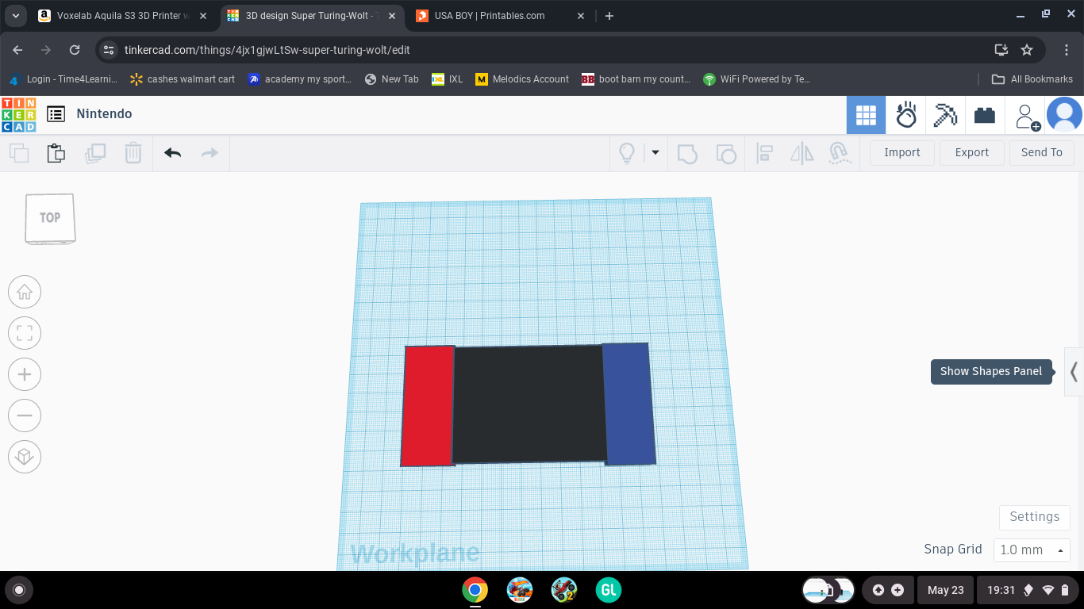Open the 19:31 status tray
The image size is (1084, 609).
(1028, 590)
